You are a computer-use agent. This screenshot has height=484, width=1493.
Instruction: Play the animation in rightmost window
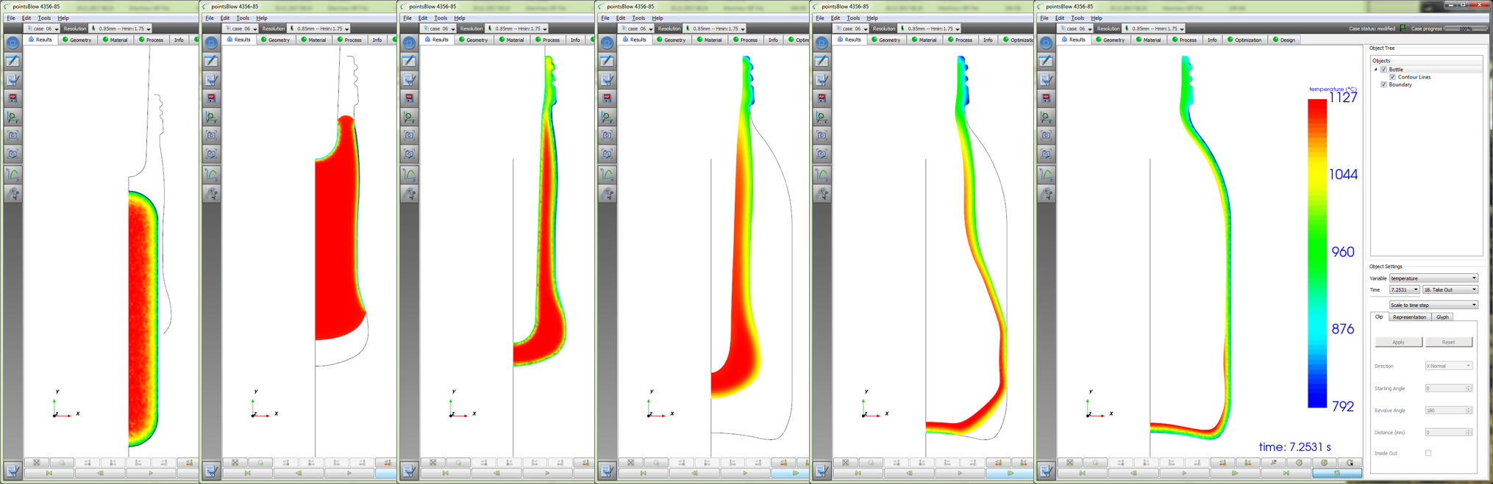1184,474
